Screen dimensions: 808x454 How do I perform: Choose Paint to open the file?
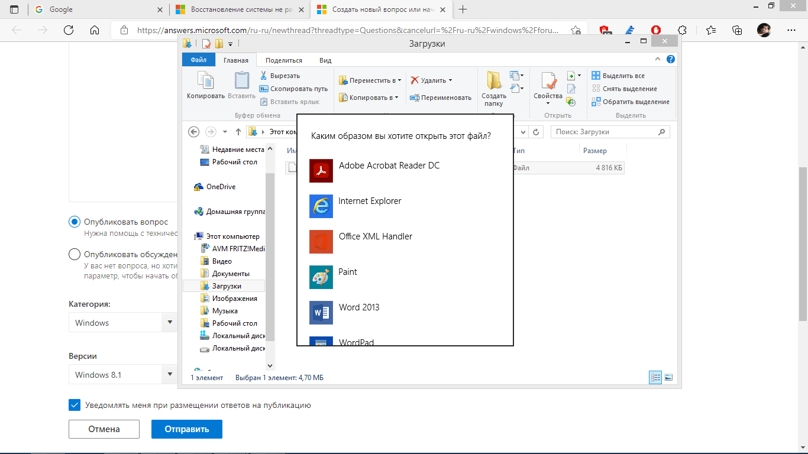pyautogui.click(x=405, y=277)
